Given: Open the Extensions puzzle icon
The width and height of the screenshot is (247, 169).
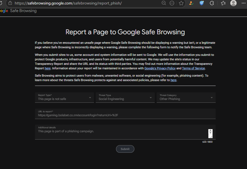Looking at the screenshot, I should point(212,3).
